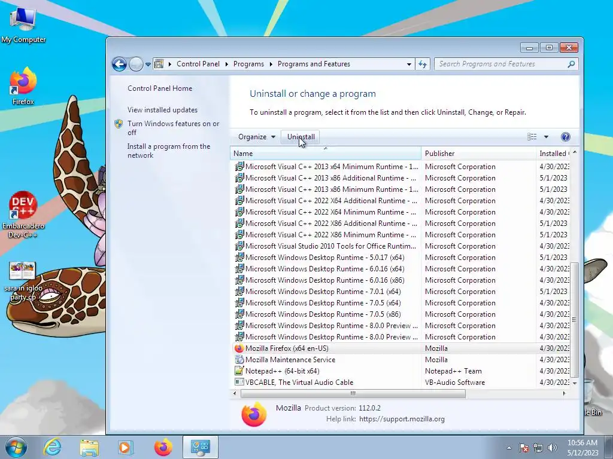The width and height of the screenshot is (613, 459).
Task: Open the address bar history dropdown arrow
Action: click(x=409, y=64)
